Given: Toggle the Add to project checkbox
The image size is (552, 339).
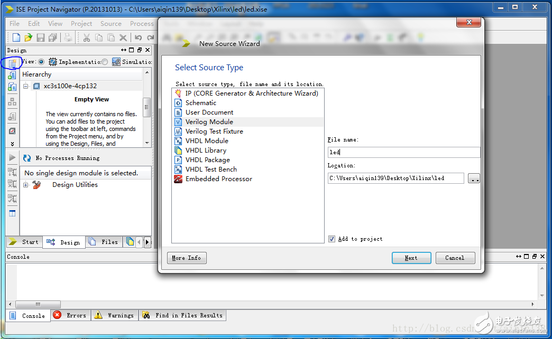Looking at the screenshot, I should (x=332, y=239).
